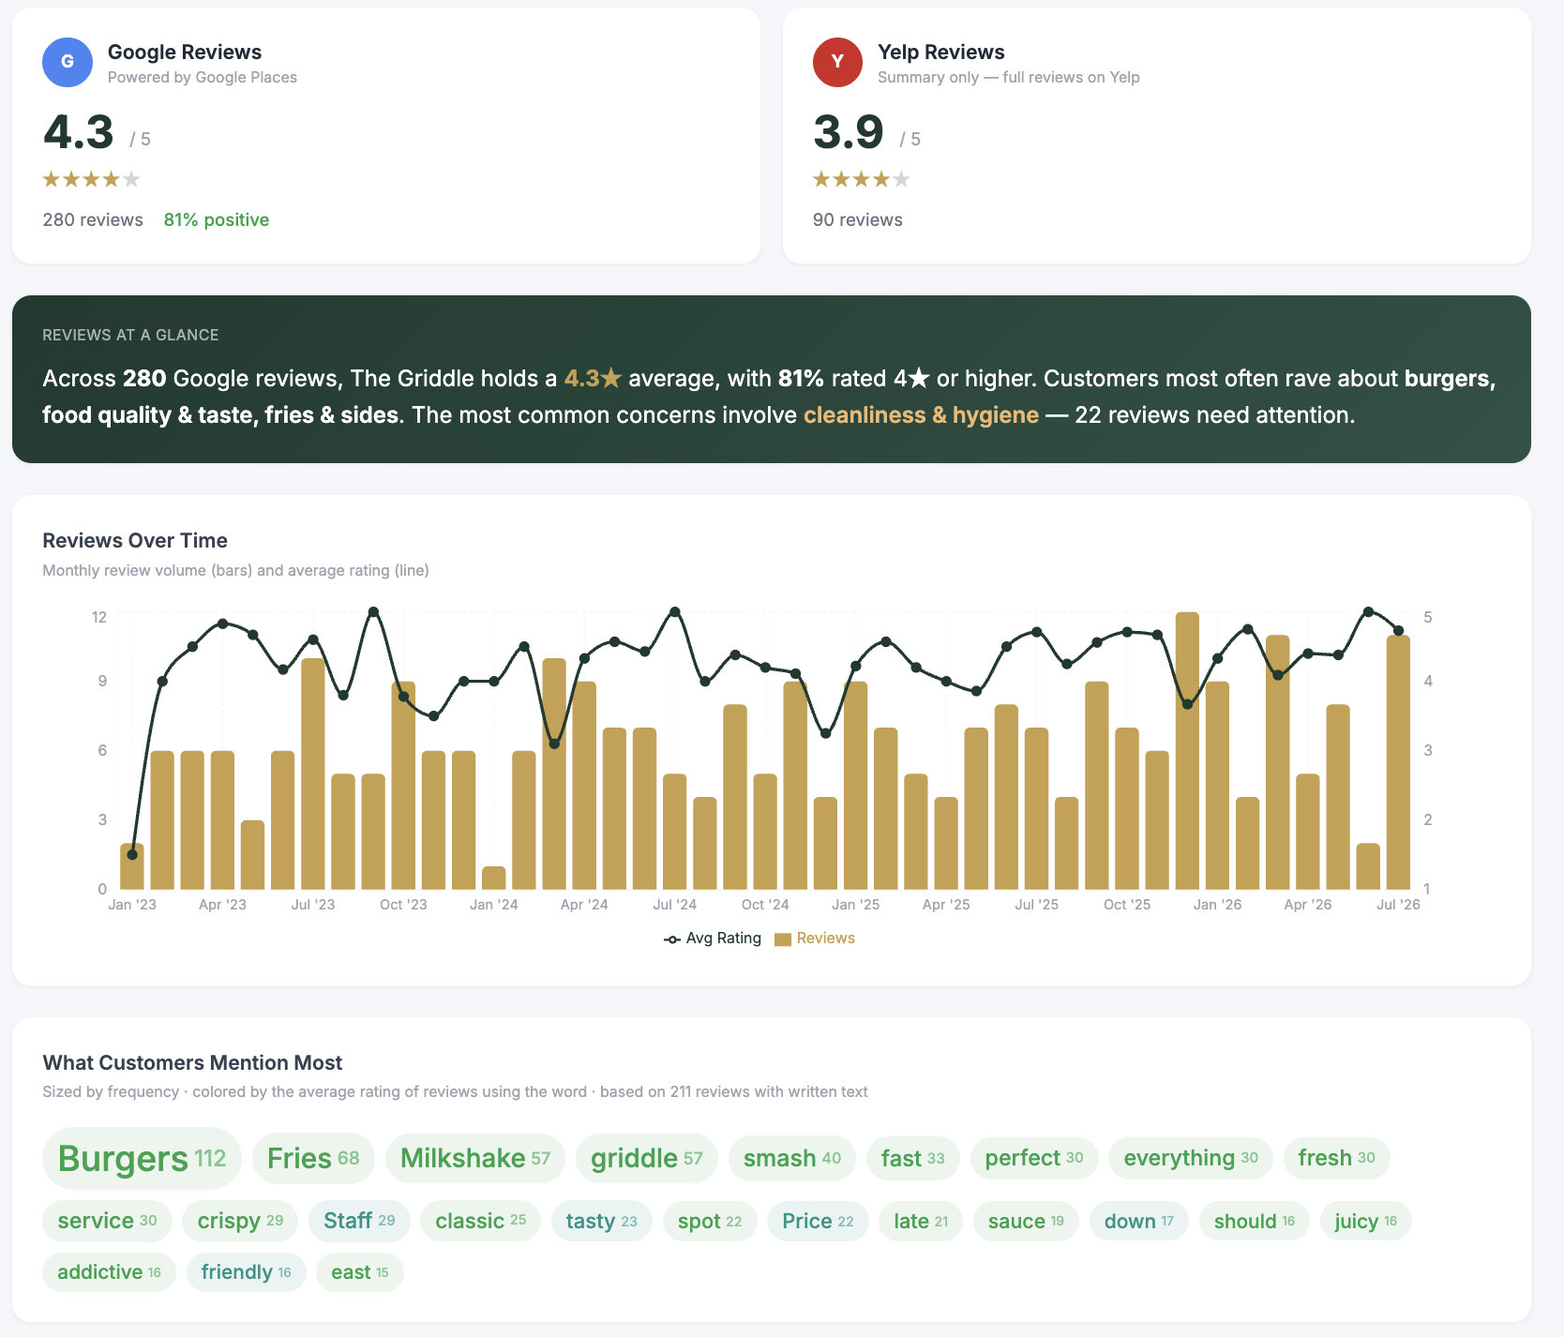The height and width of the screenshot is (1337, 1564).
Task: Click 'Summary only — full reviews on Yelp'
Action: point(1009,78)
